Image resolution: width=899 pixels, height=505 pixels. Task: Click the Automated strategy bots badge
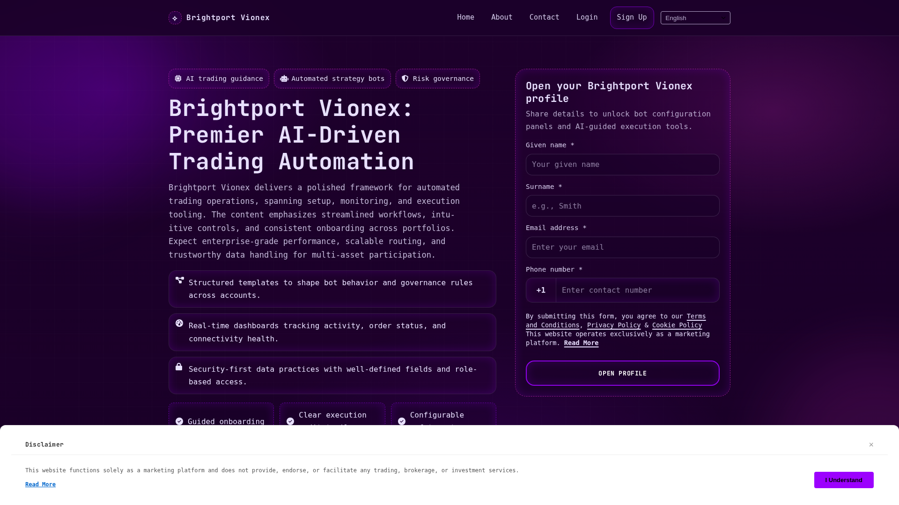point(332,79)
